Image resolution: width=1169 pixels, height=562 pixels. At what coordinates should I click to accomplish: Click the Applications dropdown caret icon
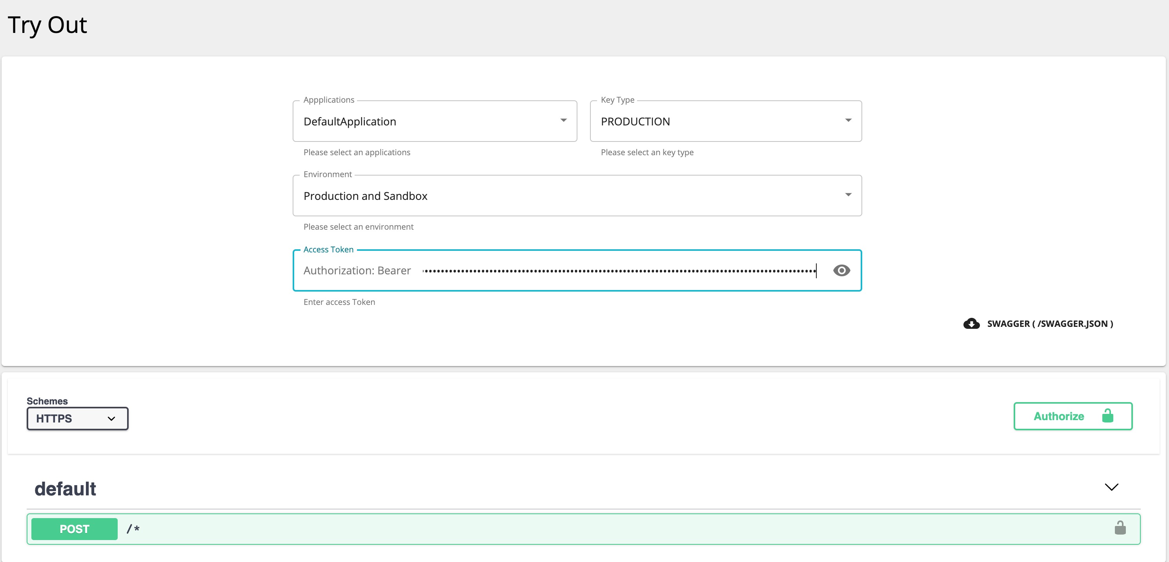(x=564, y=120)
